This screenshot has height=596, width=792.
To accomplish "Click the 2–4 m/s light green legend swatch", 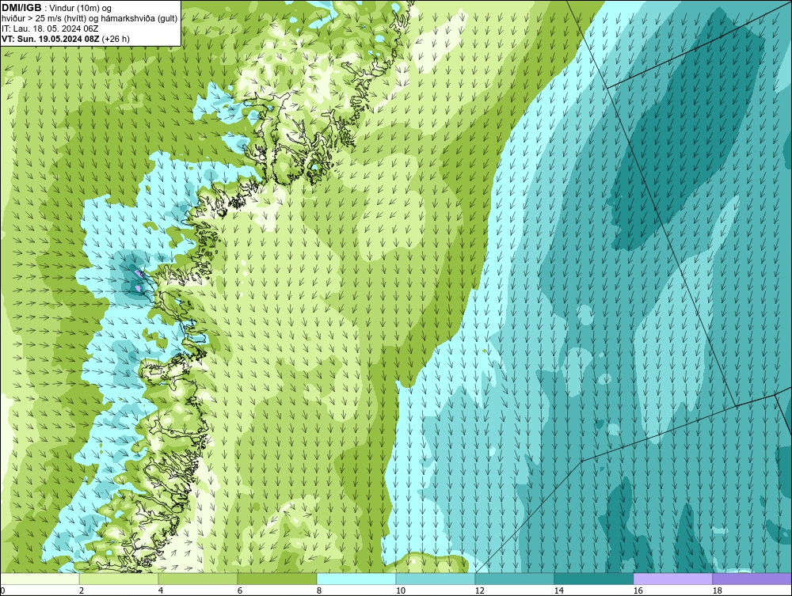I will pyautogui.click(x=119, y=579).
